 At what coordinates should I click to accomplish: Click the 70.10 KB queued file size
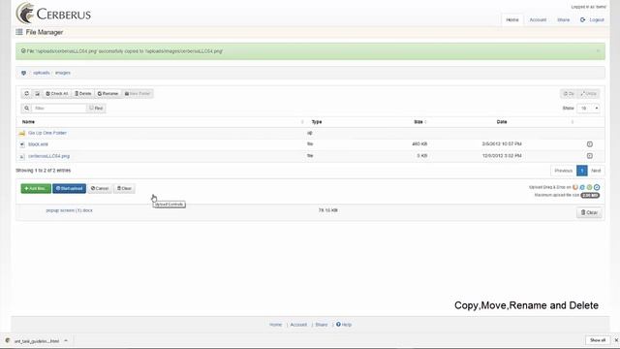328,210
